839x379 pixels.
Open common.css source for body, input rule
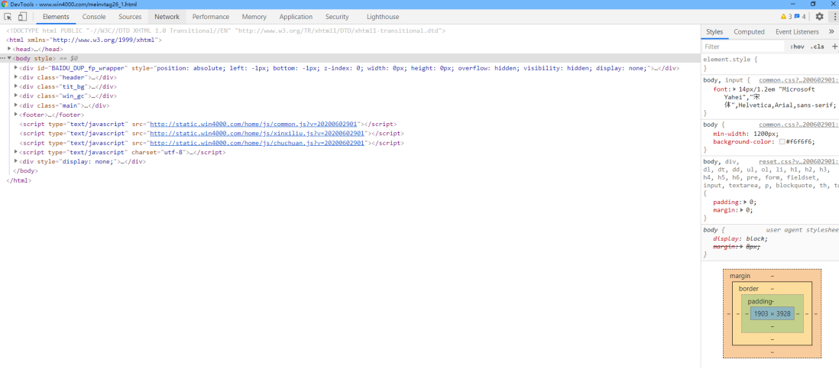799,79
